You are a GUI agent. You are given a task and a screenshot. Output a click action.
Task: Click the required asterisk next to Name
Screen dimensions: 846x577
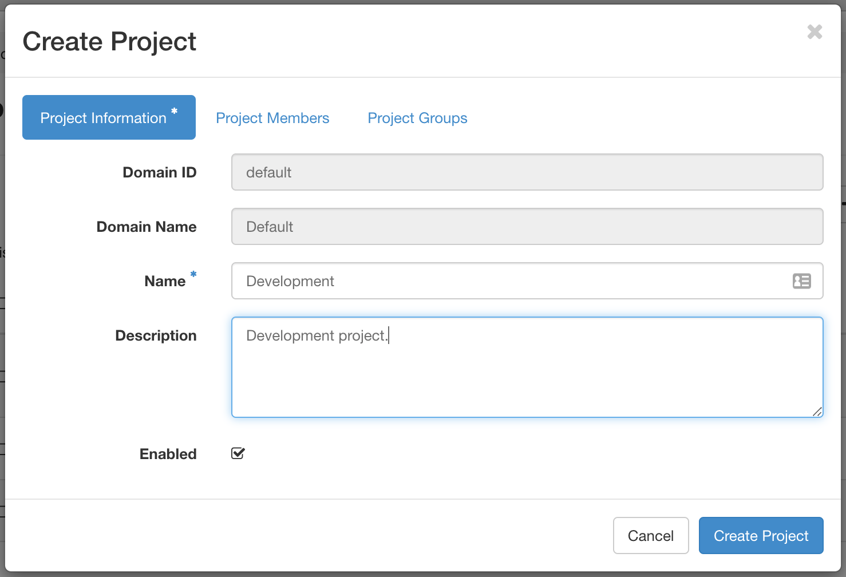pos(193,274)
